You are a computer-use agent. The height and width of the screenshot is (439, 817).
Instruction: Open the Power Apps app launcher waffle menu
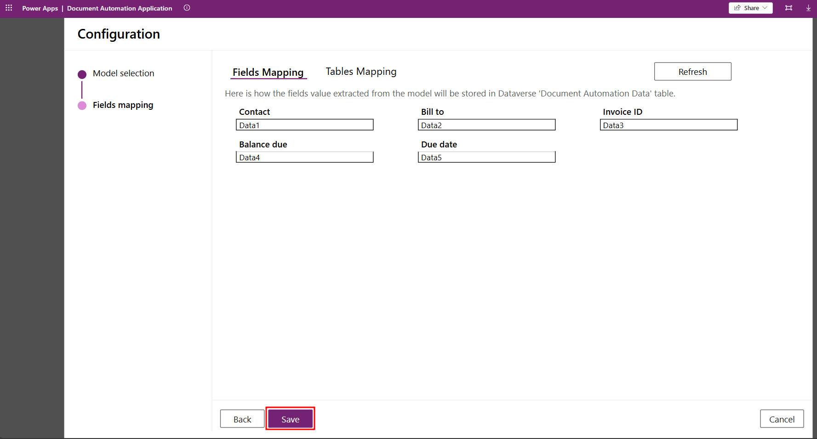pos(9,8)
